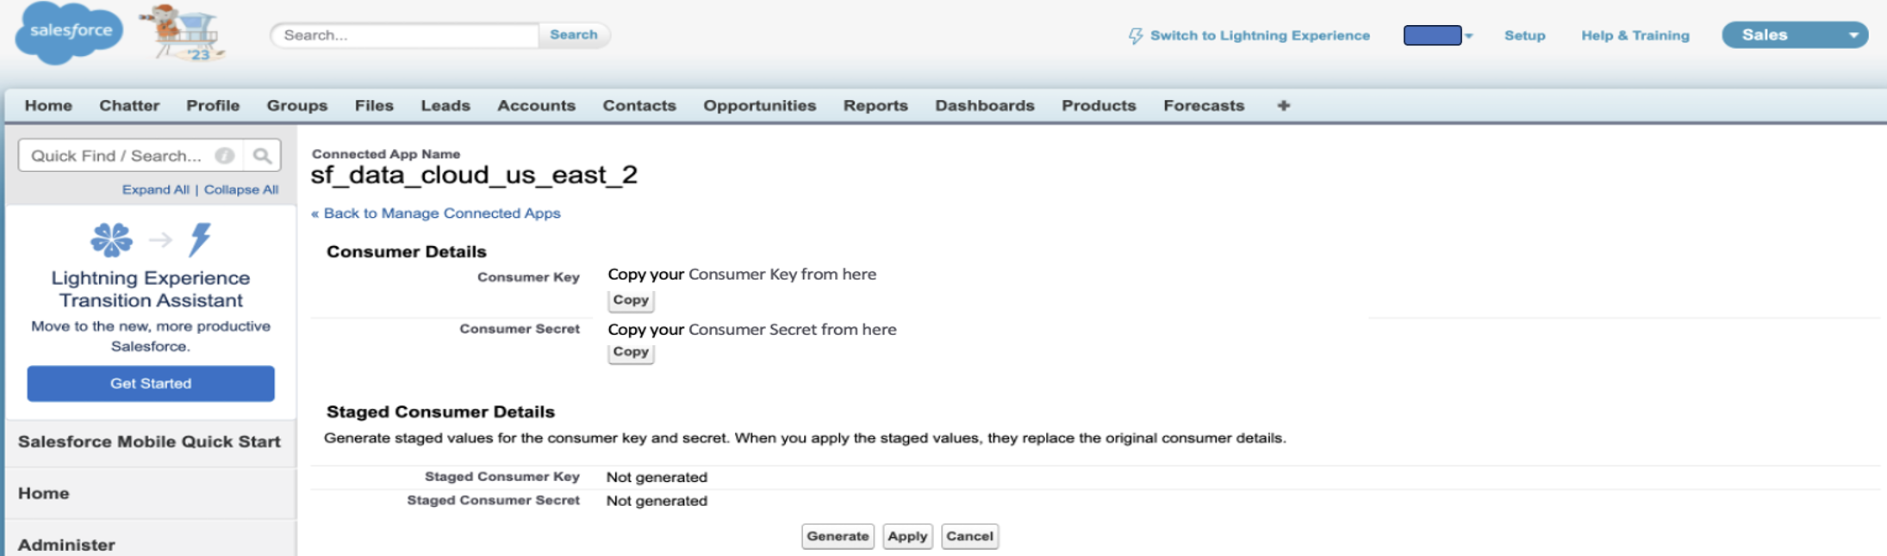Expand the Administer sidebar section

point(66,545)
